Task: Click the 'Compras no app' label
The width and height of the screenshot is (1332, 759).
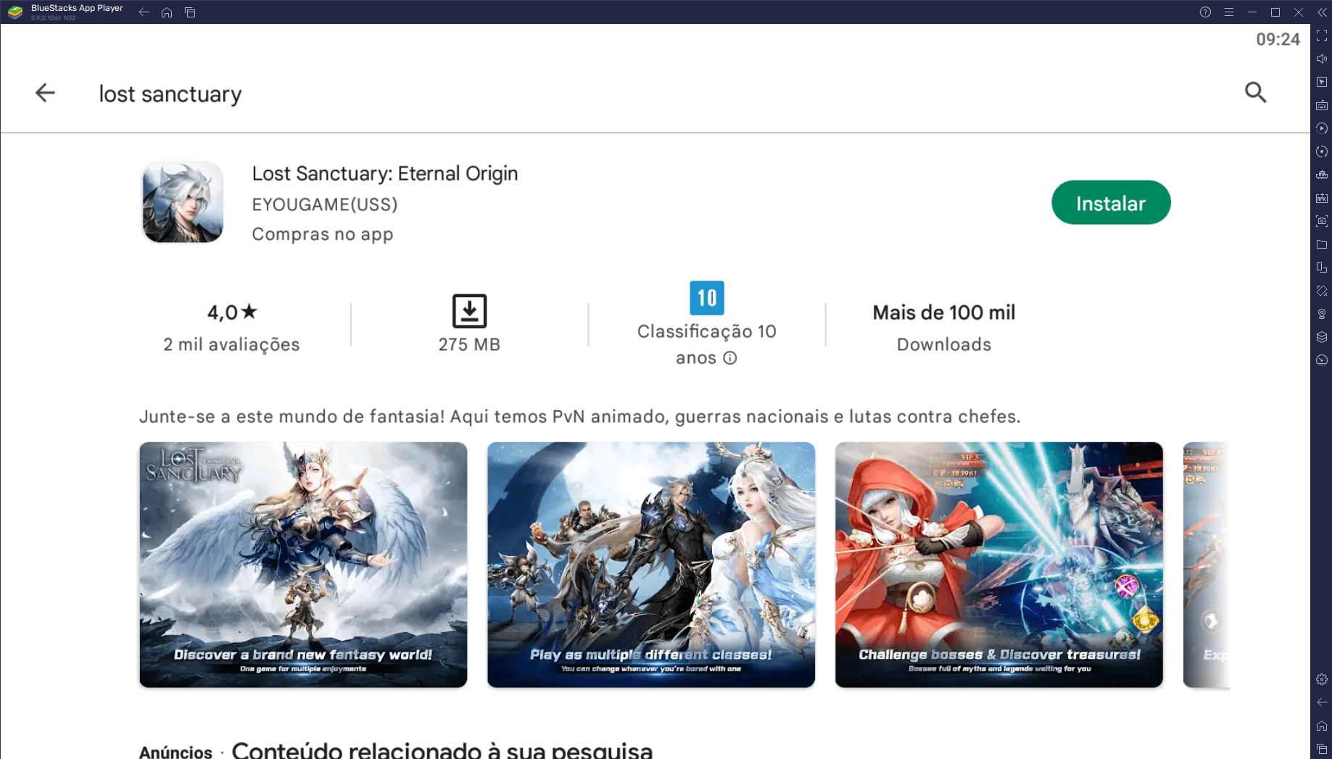Action: tap(323, 234)
